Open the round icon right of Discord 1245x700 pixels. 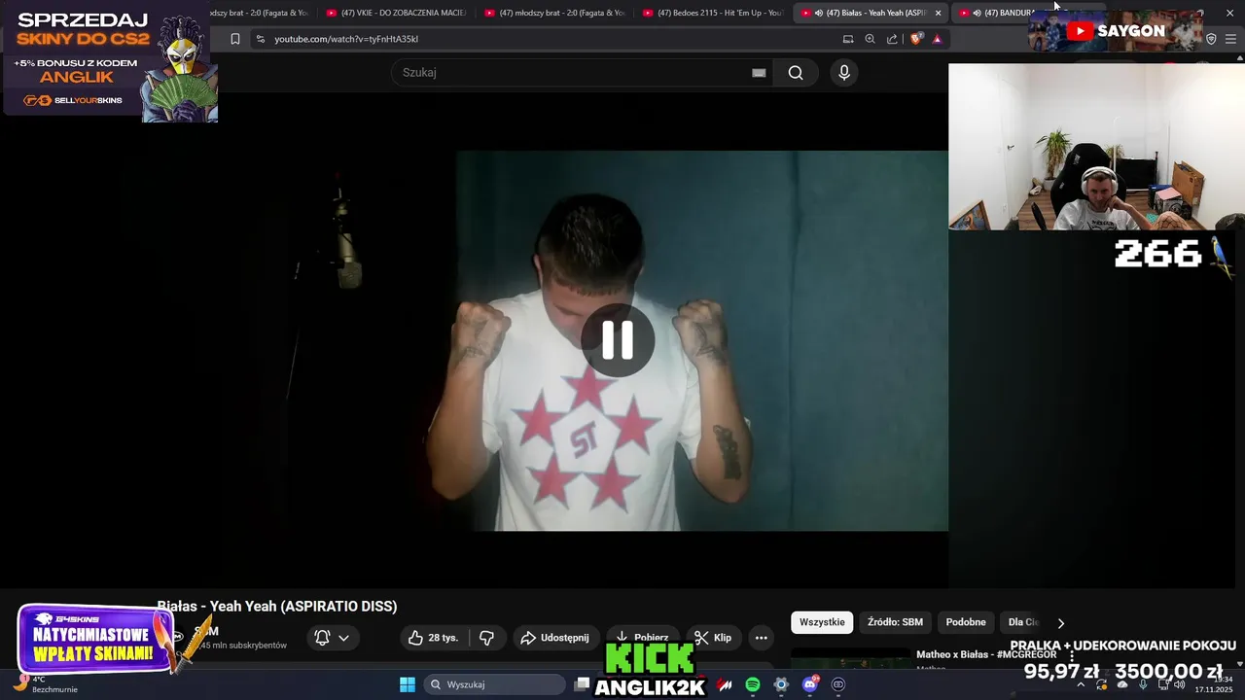[x=838, y=684]
